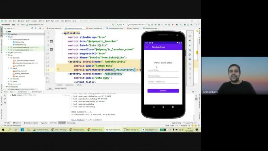Open the Build Analyzer tab

point(37,92)
